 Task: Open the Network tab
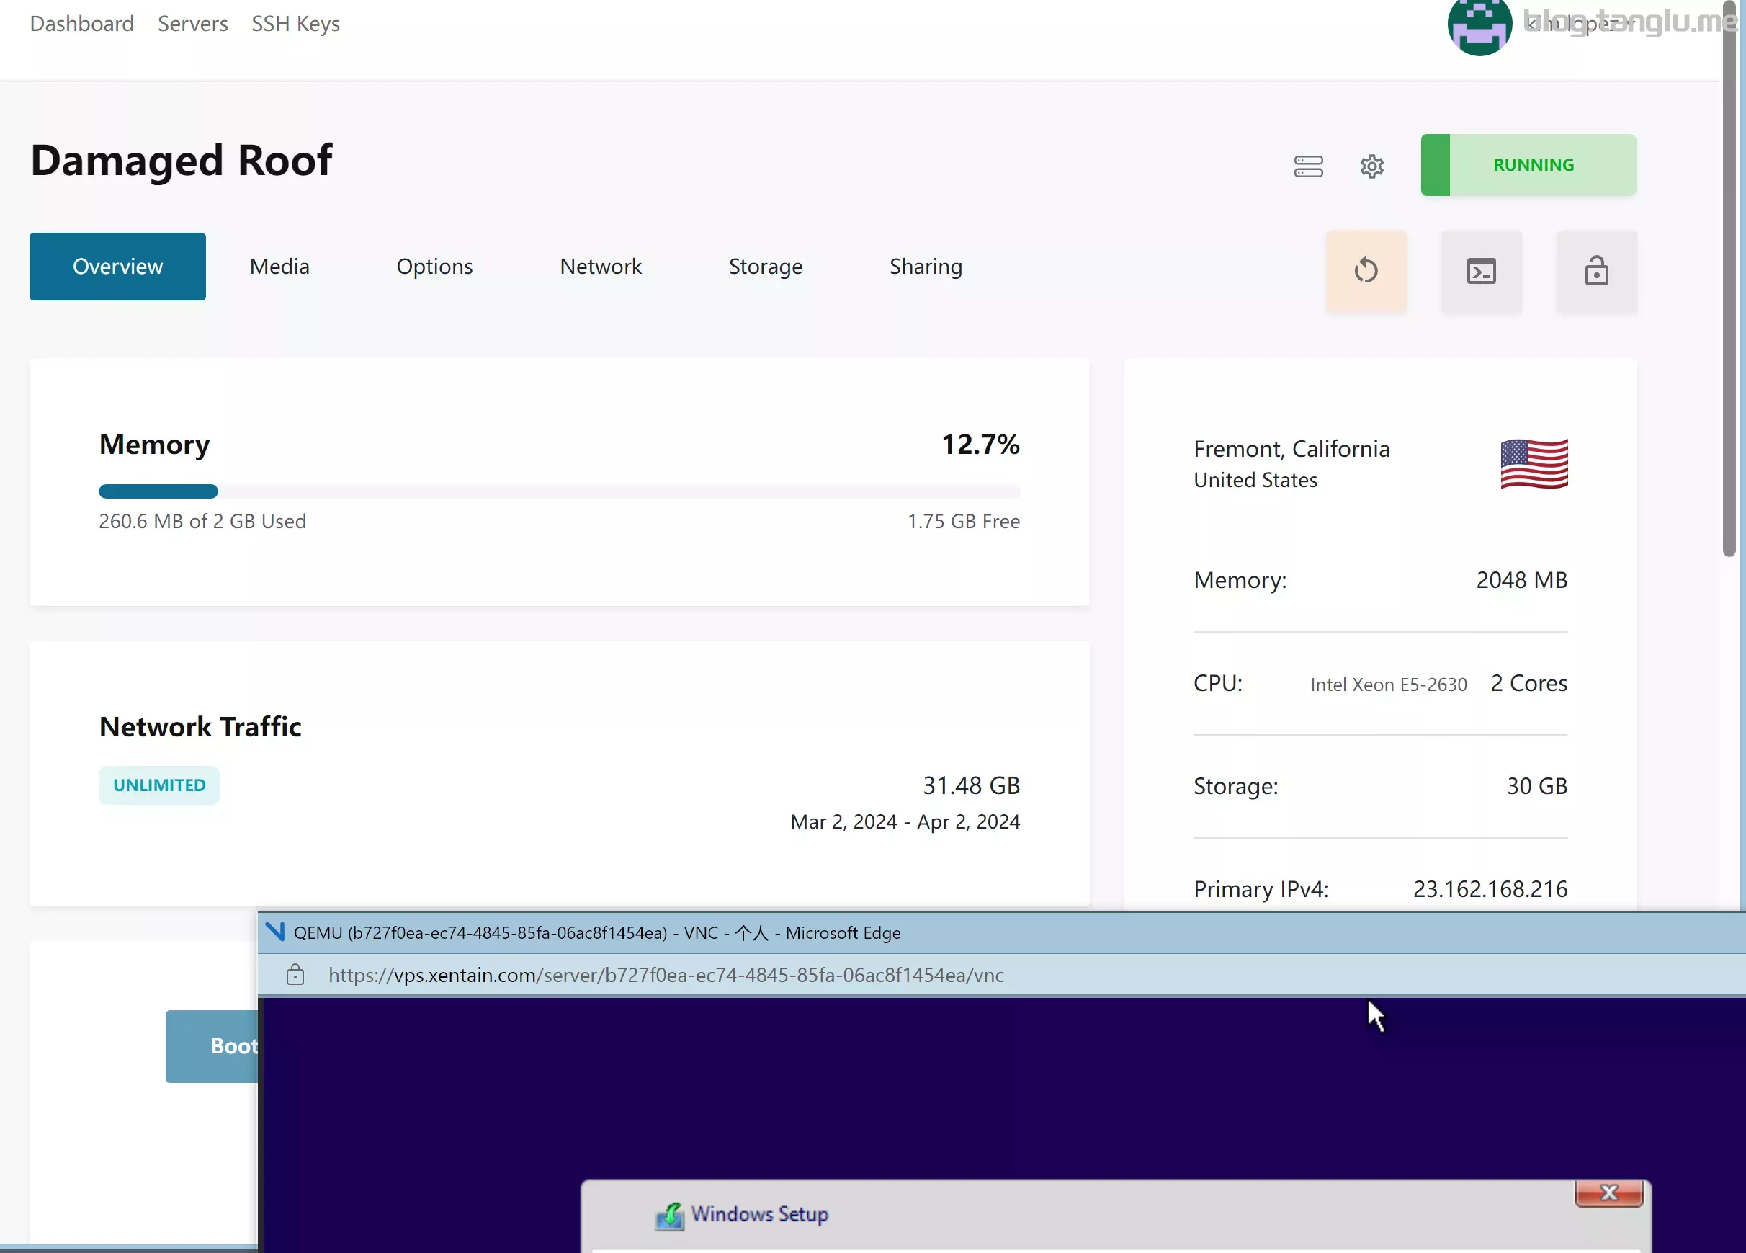coord(601,267)
